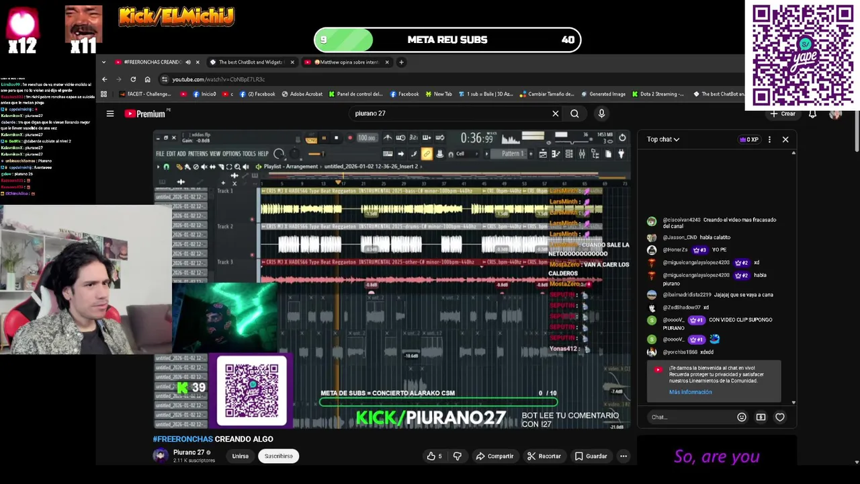Open the Panel de control Kick bookmark
This screenshot has height=484, width=860.
[356, 94]
